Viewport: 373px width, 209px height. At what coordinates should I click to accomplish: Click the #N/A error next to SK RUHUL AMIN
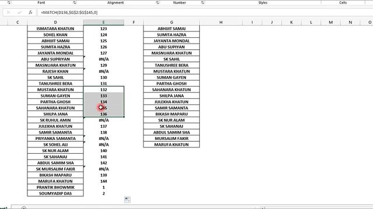coord(104,120)
